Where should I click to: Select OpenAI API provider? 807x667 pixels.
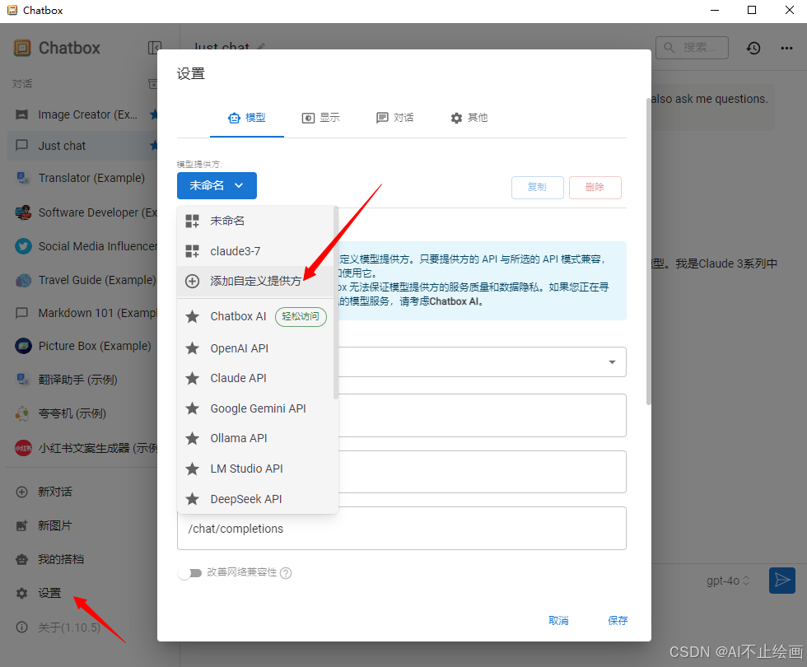click(257, 348)
